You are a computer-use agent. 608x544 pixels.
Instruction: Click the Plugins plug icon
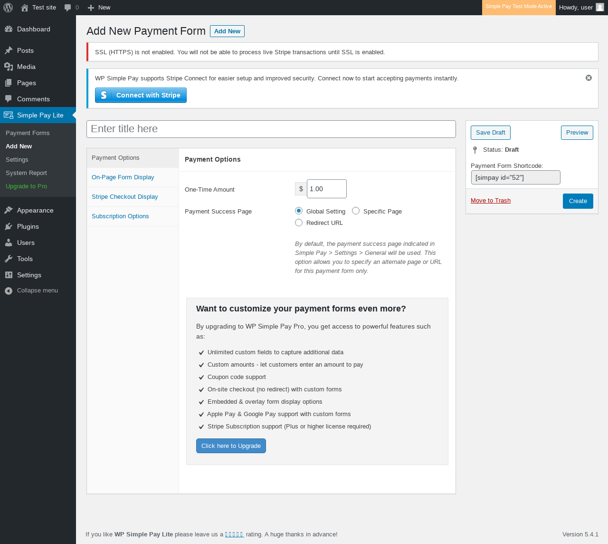click(9, 226)
